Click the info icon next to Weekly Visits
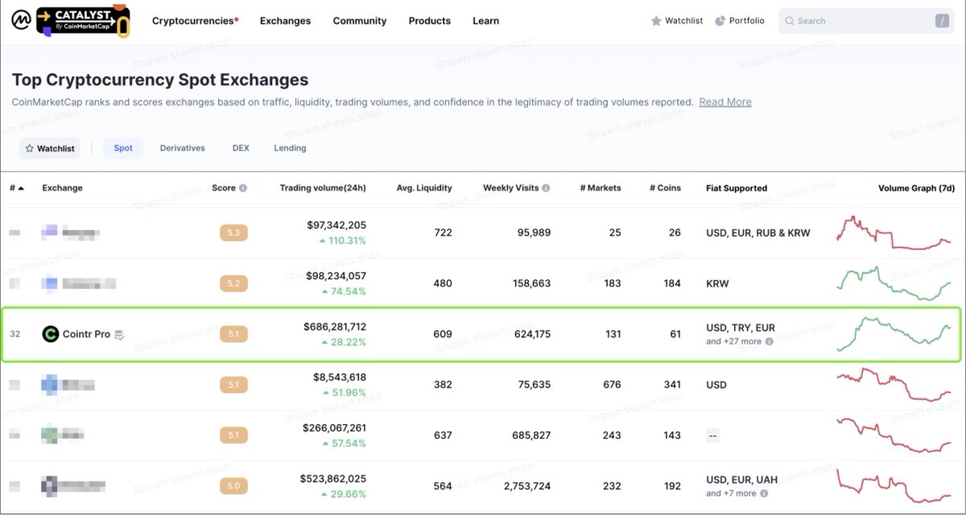 point(546,188)
